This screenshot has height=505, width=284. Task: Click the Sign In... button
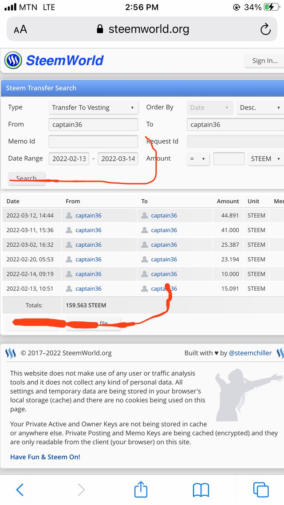click(264, 60)
